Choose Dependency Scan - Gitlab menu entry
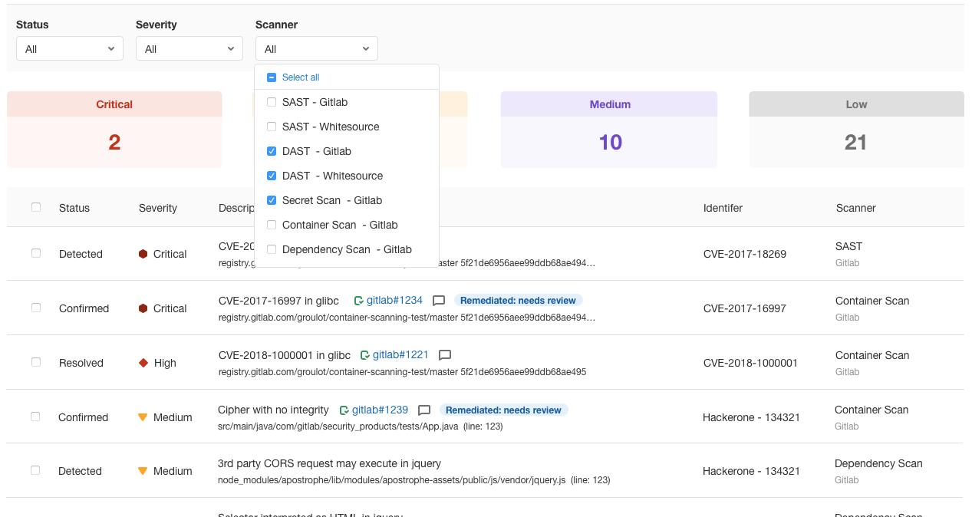This screenshot has height=517, width=972. click(346, 249)
